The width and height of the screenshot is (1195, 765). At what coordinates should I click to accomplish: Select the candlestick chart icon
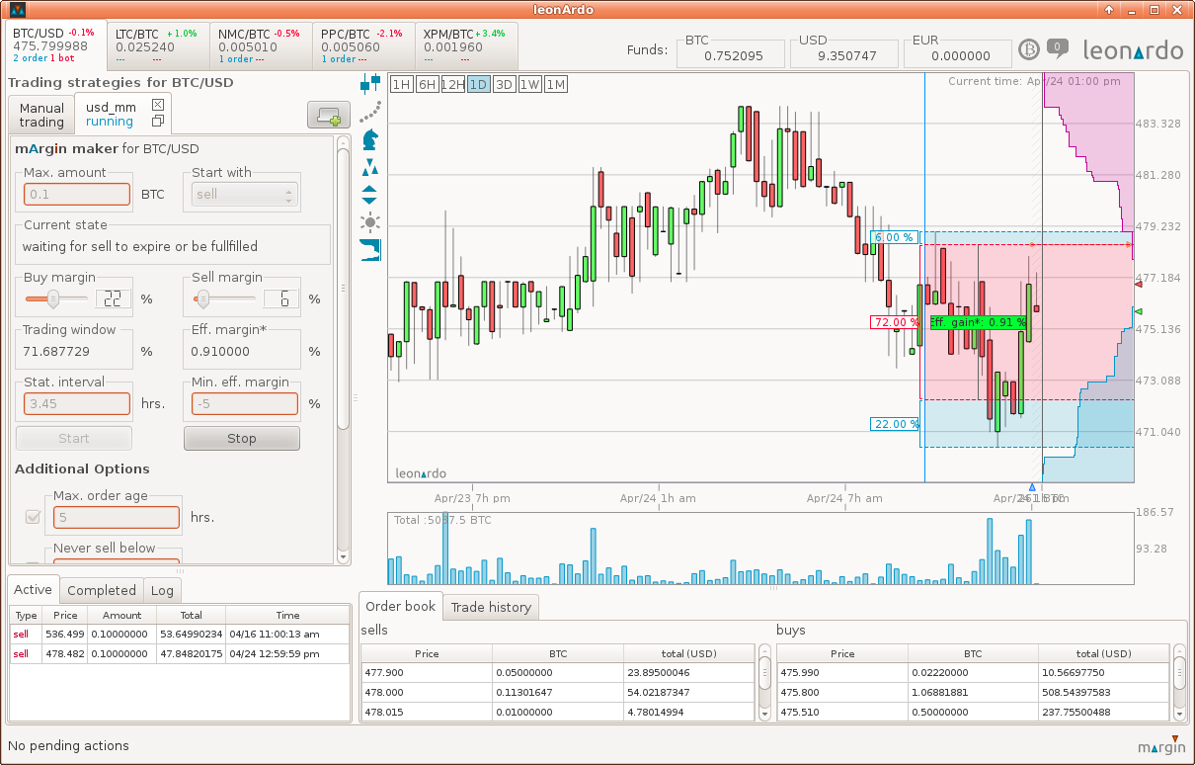(370, 83)
